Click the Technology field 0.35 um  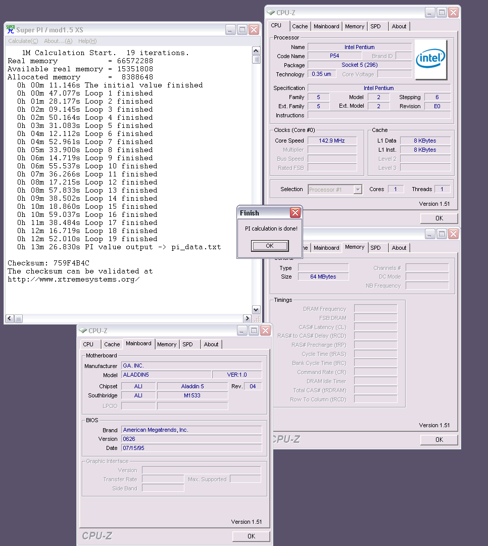(322, 74)
